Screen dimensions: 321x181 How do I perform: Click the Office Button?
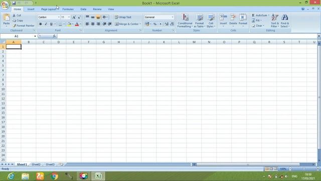tap(5, 5)
